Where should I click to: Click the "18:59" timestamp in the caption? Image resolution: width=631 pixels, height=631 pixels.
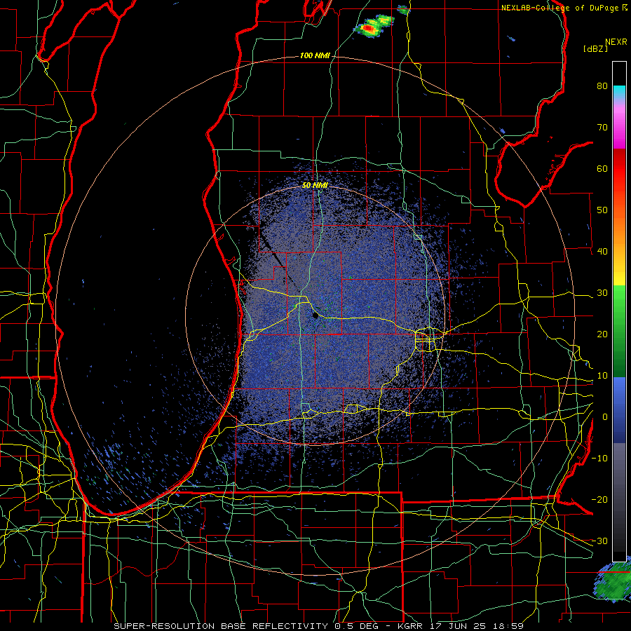tap(507, 626)
